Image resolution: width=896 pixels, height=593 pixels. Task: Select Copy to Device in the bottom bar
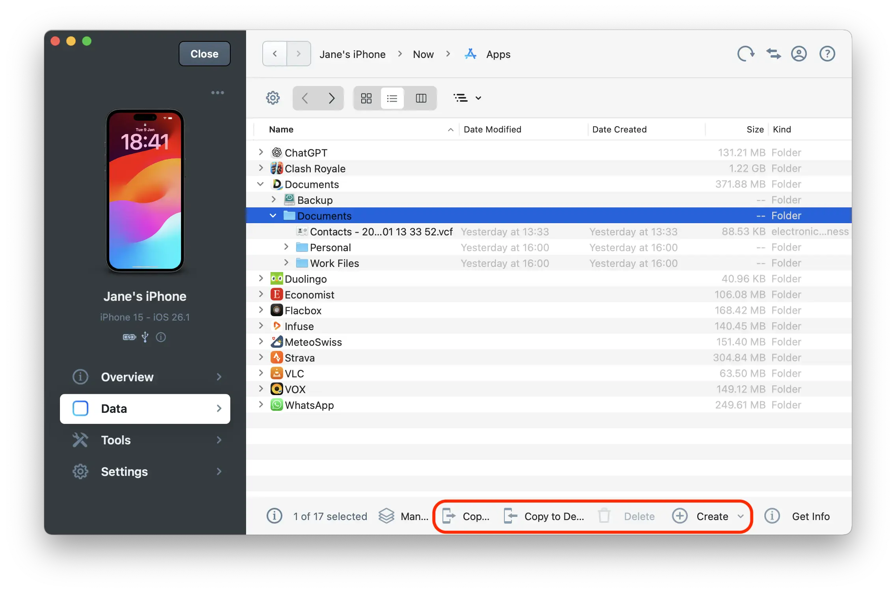point(544,516)
